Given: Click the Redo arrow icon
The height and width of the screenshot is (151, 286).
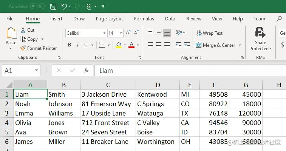Looking at the screenshot, I should 77,6.
